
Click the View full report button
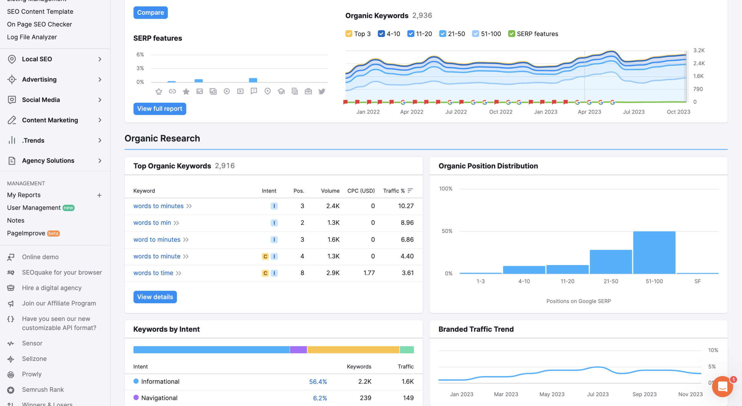point(159,109)
